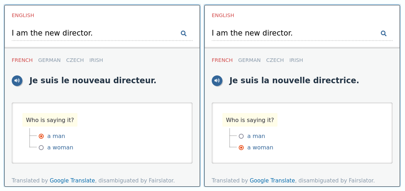
Task: Open French tab in left panel
Action: tap(22, 60)
